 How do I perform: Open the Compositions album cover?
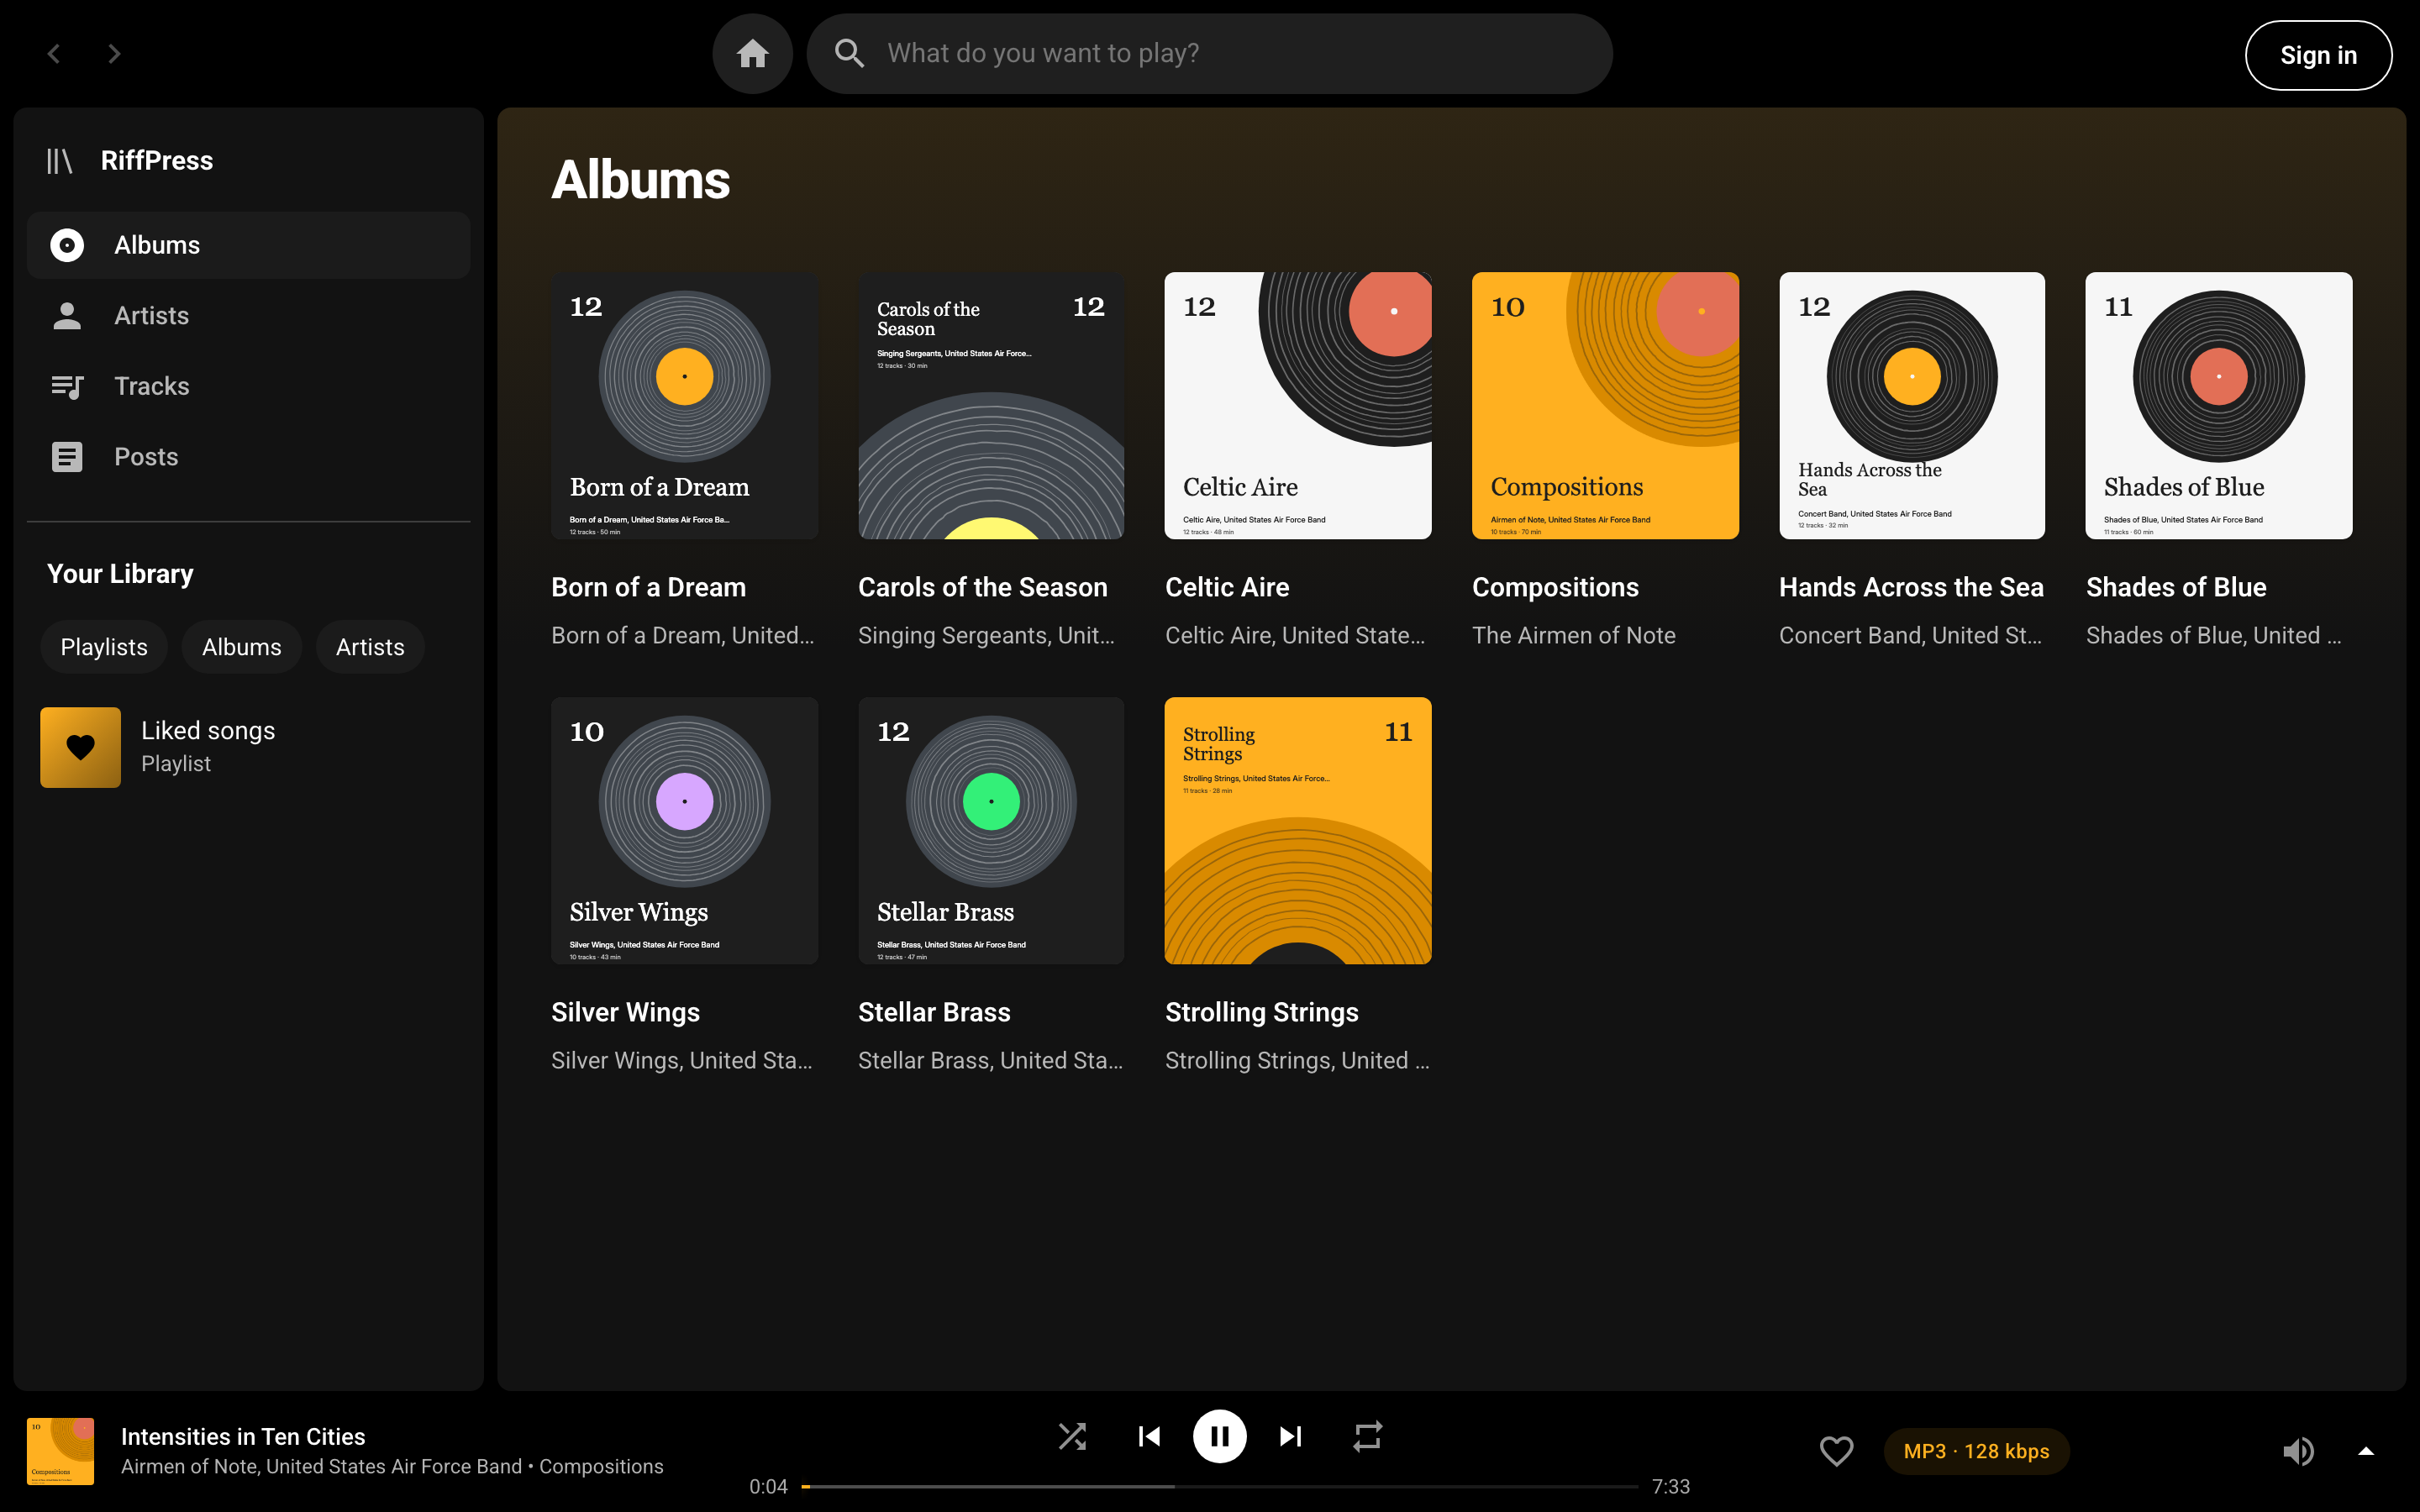click(1605, 405)
